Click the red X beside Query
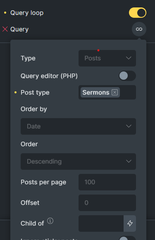Viewport: 155px width, 240px height. point(5,29)
